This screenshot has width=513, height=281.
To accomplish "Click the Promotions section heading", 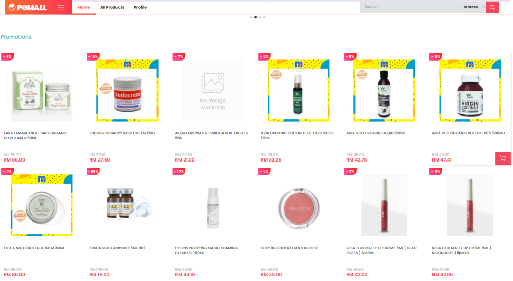I will (x=16, y=37).
